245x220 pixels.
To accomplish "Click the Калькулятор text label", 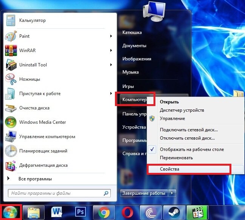I will click(33, 20).
